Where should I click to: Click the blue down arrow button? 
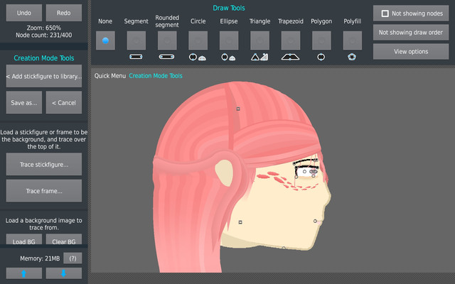point(63,273)
